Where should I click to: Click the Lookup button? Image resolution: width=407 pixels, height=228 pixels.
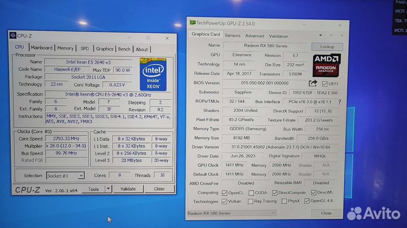(327, 47)
